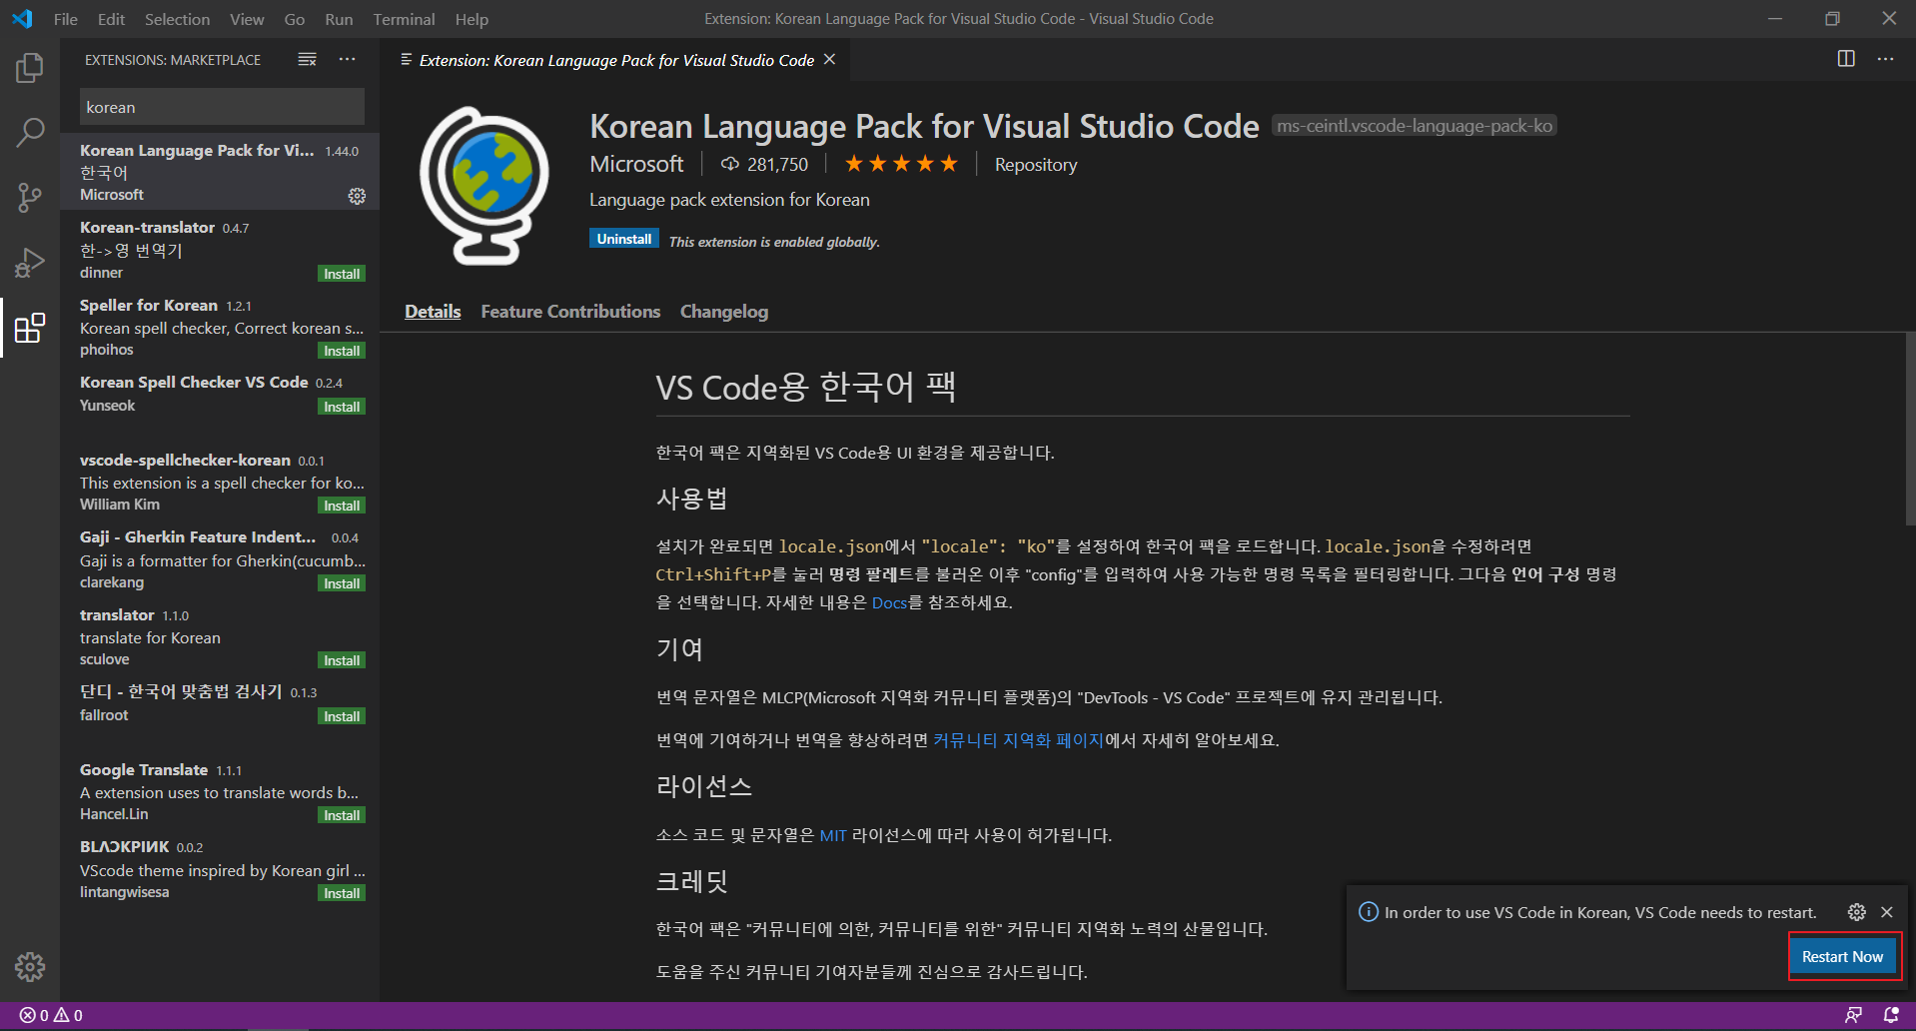Select the Extensions view icon
The width and height of the screenshot is (1916, 1031).
coord(30,327)
